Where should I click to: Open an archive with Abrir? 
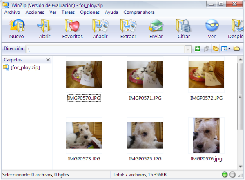(x=45, y=28)
